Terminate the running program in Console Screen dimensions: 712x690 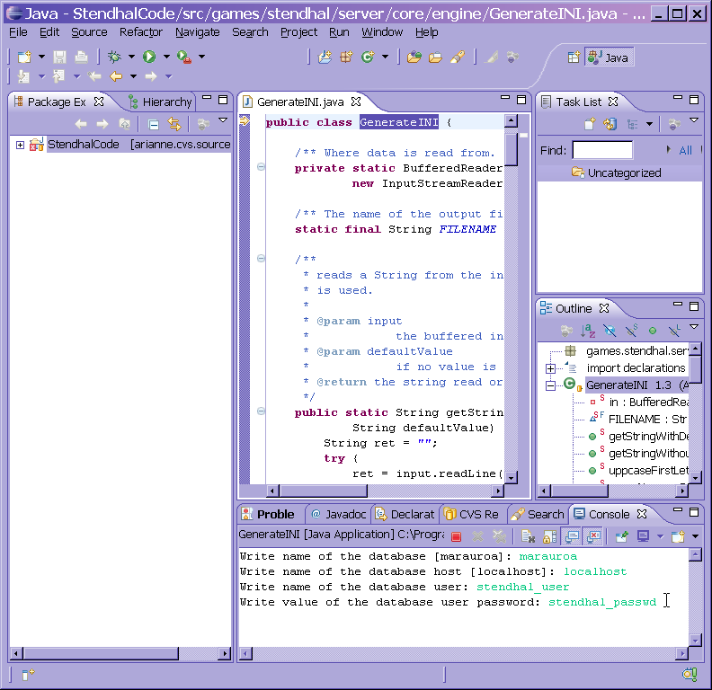(x=457, y=536)
